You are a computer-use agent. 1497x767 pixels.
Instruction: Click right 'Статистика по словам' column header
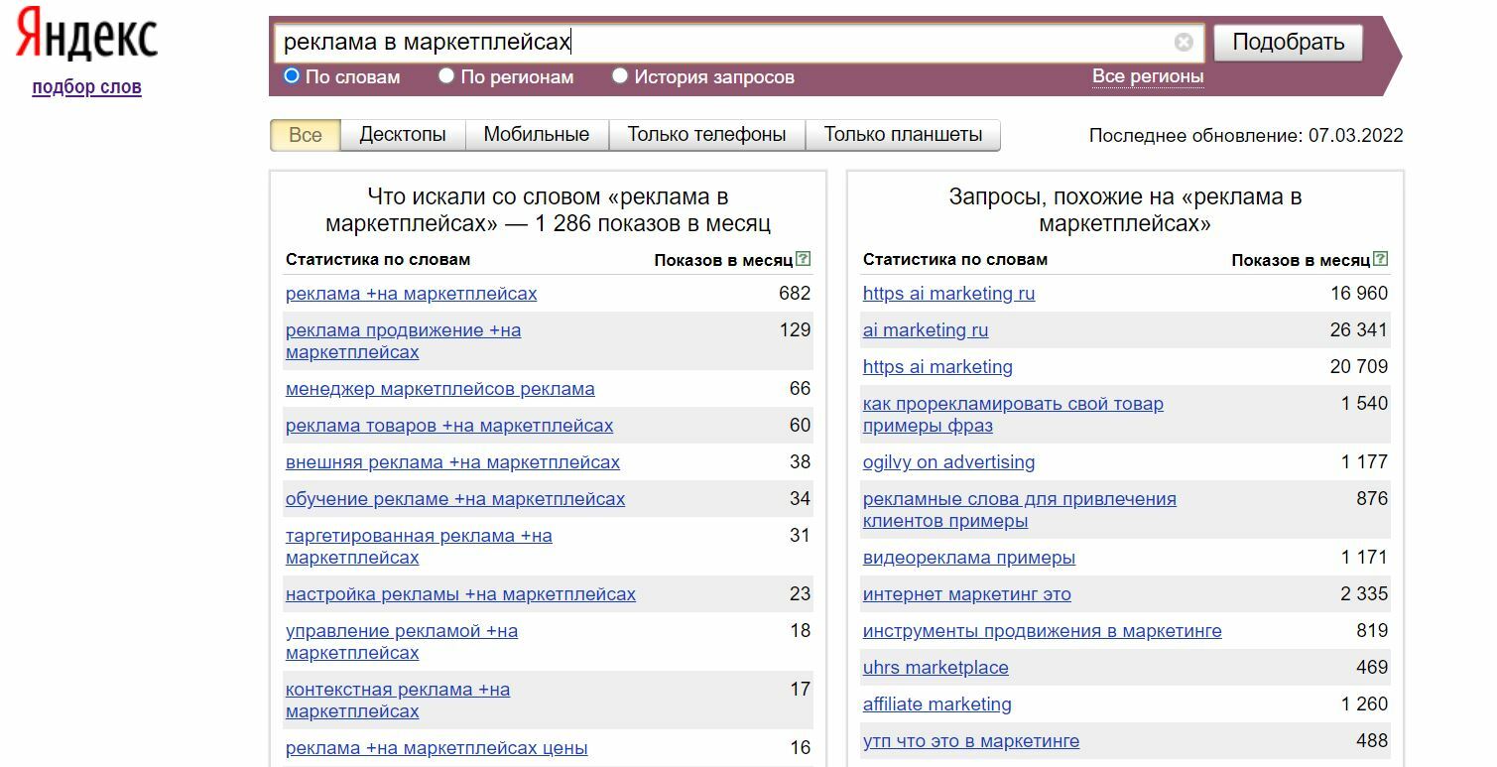pos(955,259)
